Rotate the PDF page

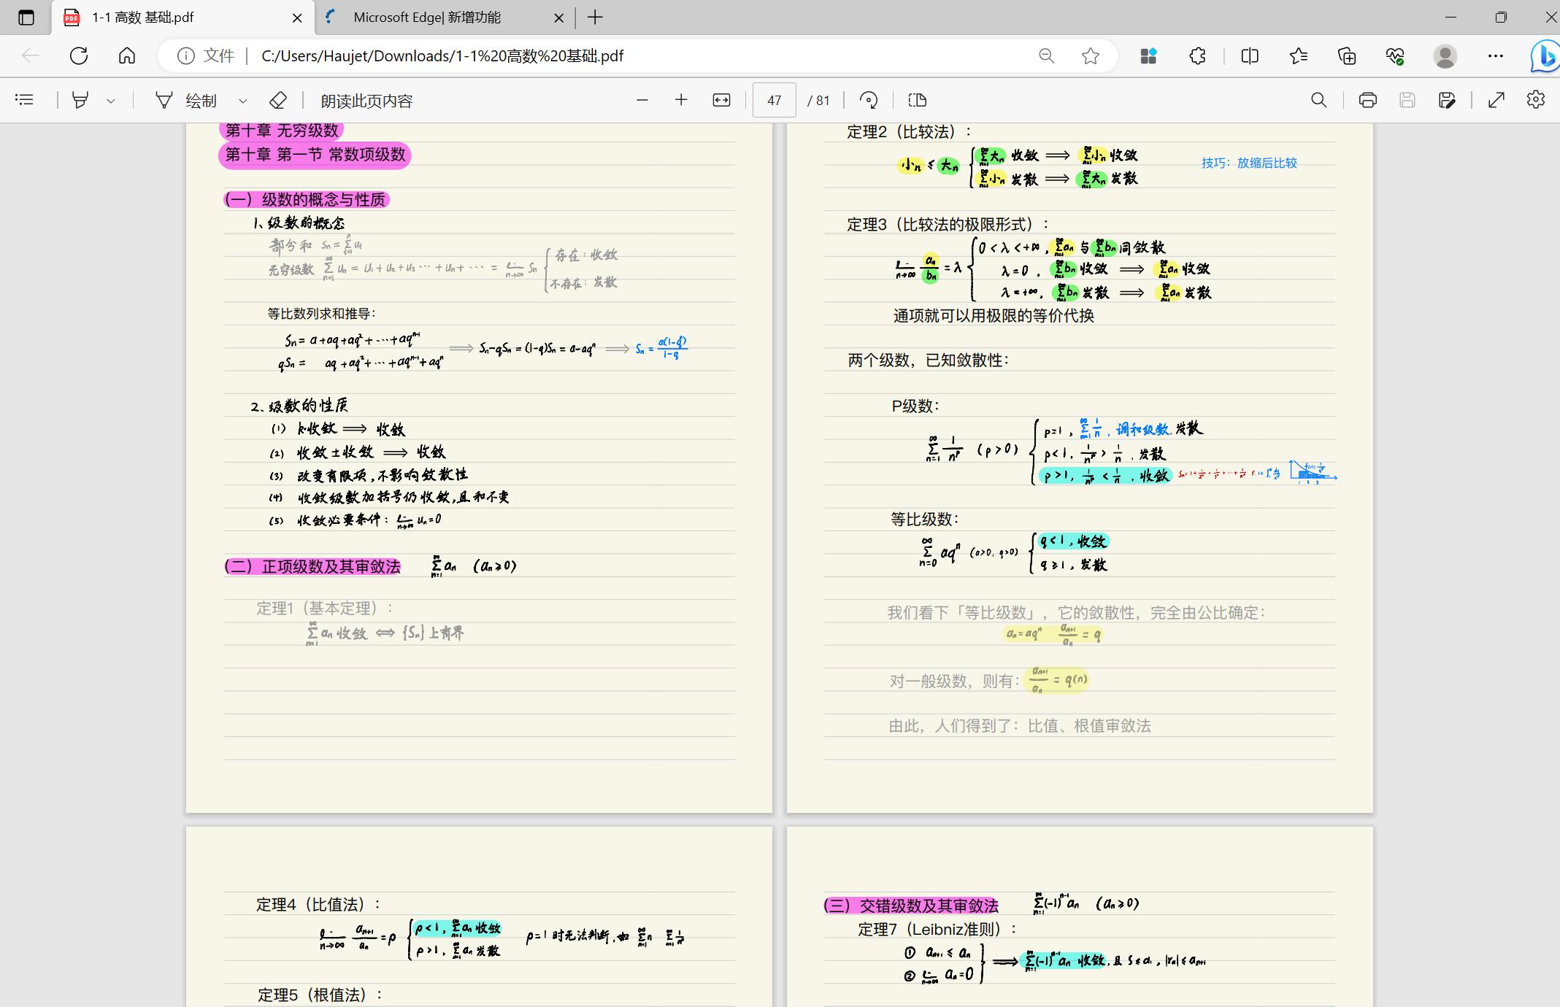[869, 100]
